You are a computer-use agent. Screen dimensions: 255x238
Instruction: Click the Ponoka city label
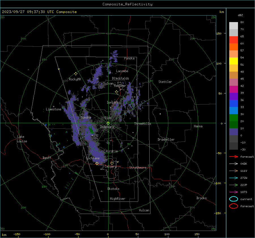129,58
